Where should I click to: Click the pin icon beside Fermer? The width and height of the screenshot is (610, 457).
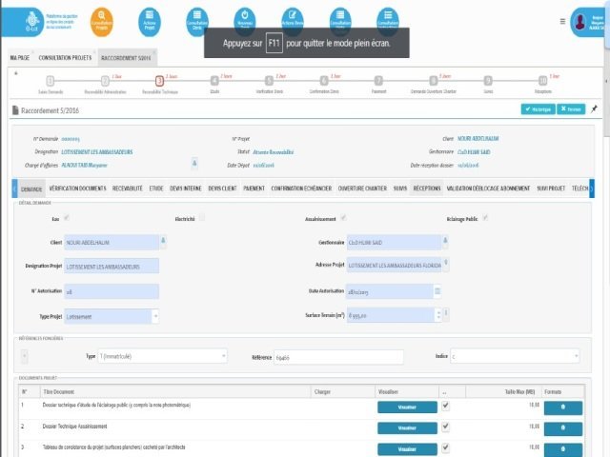click(x=595, y=109)
